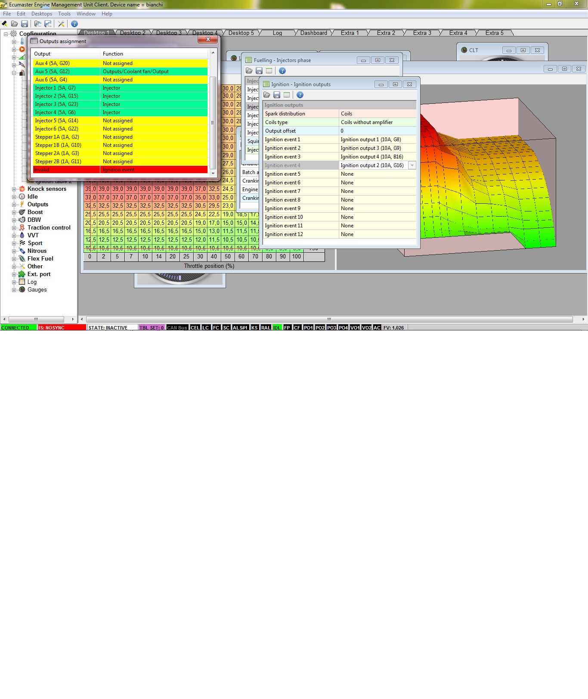Viewport: 588px width, 699px height.
Task: Expand the Traction control tree node
Action: (x=14, y=228)
